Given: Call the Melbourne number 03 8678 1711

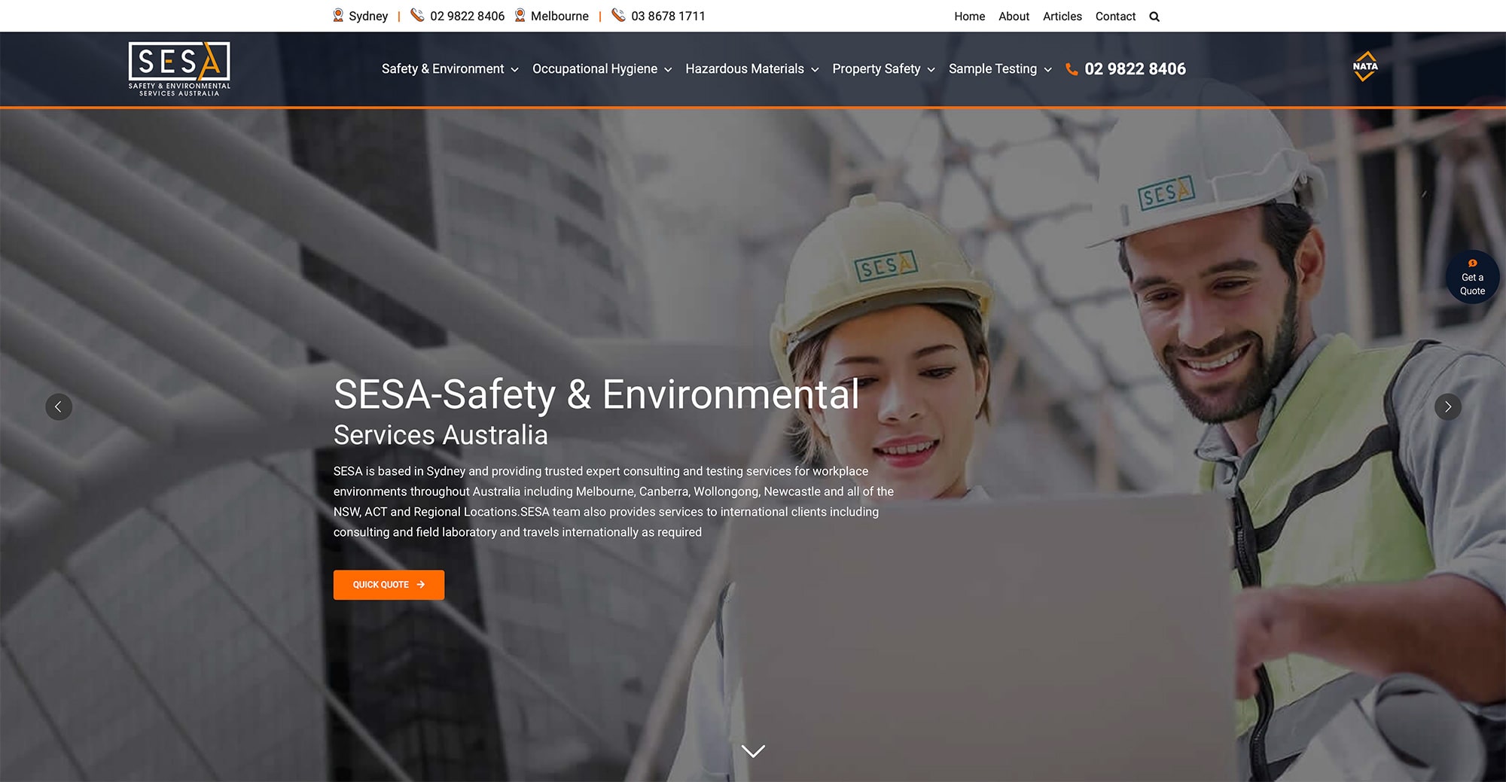Looking at the screenshot, I should (x=668, y=16).
